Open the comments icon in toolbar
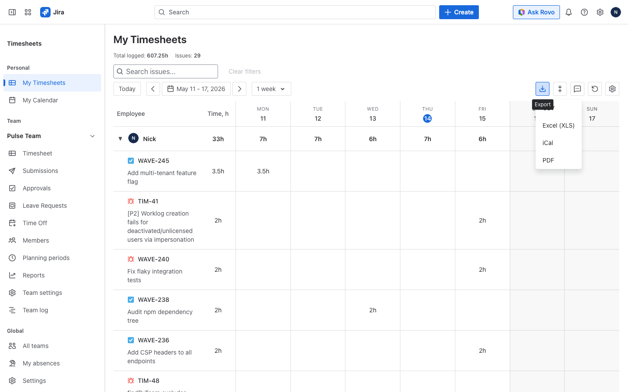 point(577,89)
